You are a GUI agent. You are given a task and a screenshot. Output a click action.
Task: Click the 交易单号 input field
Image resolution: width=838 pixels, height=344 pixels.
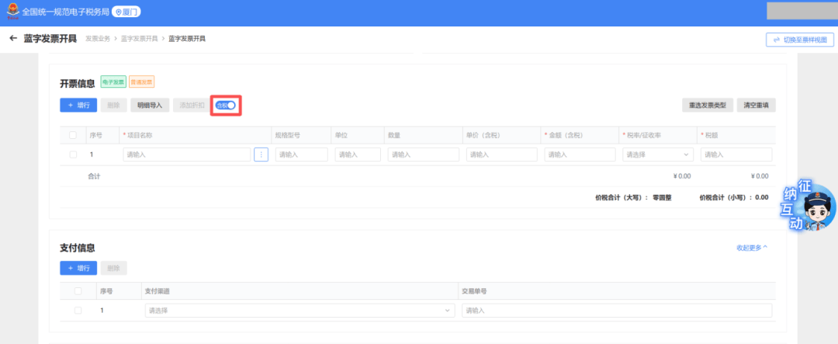click(616, 311)
